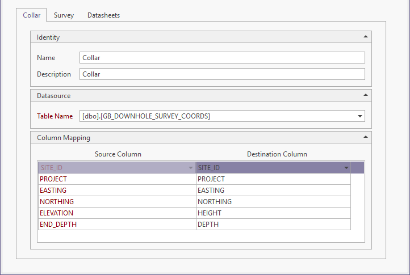Select the EASTING source column cell

[116, 191]
